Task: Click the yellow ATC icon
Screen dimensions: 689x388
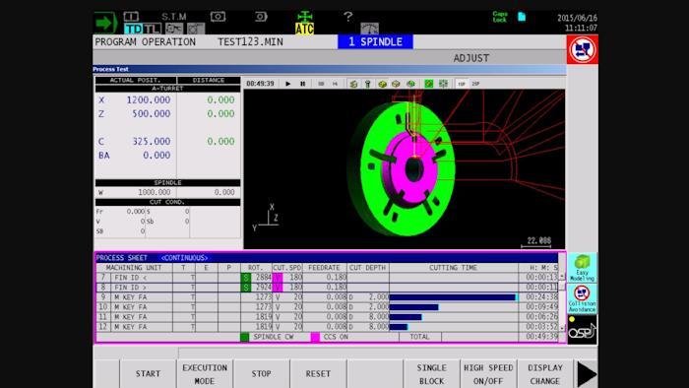Action: click(x=304, y=29)
